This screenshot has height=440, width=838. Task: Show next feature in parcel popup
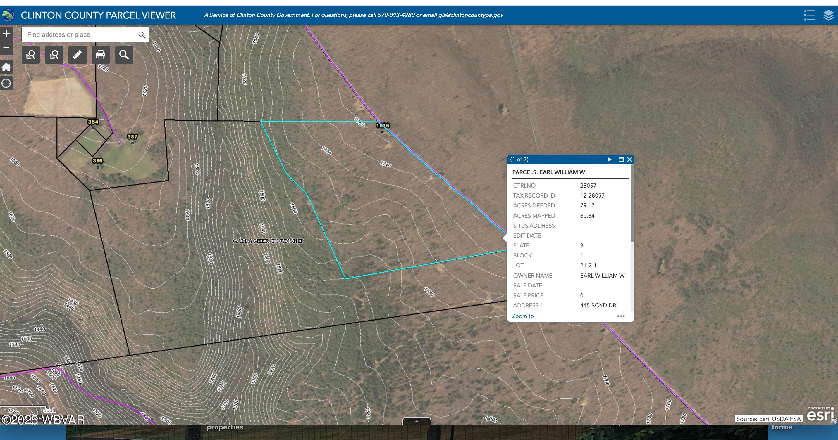click(x=610, y=159)
